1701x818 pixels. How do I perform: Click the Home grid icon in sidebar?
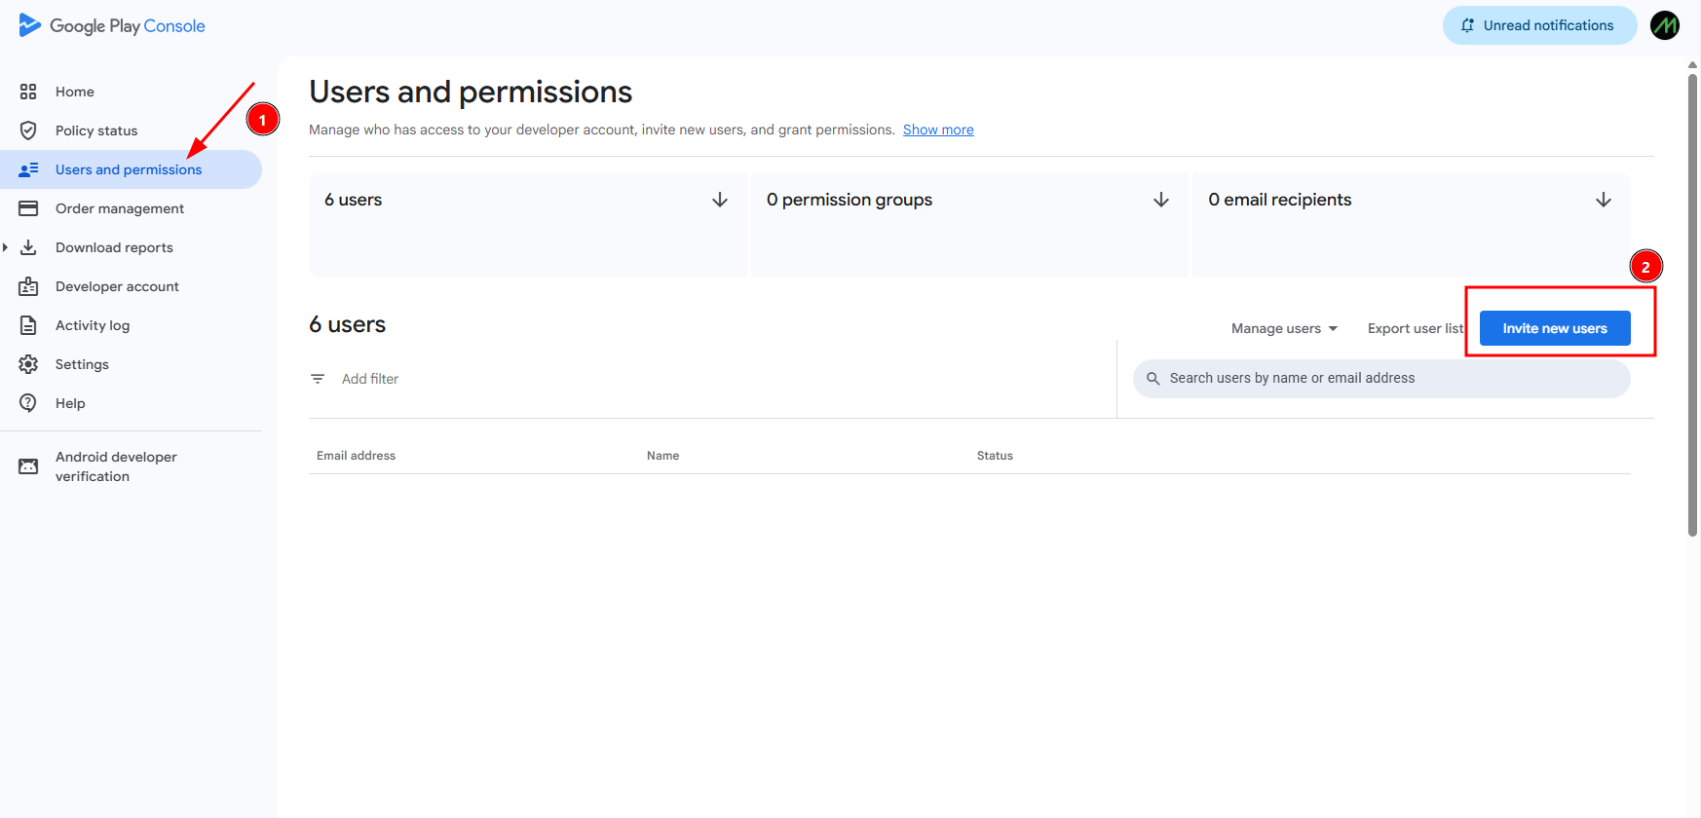click(x=28, y=92)
